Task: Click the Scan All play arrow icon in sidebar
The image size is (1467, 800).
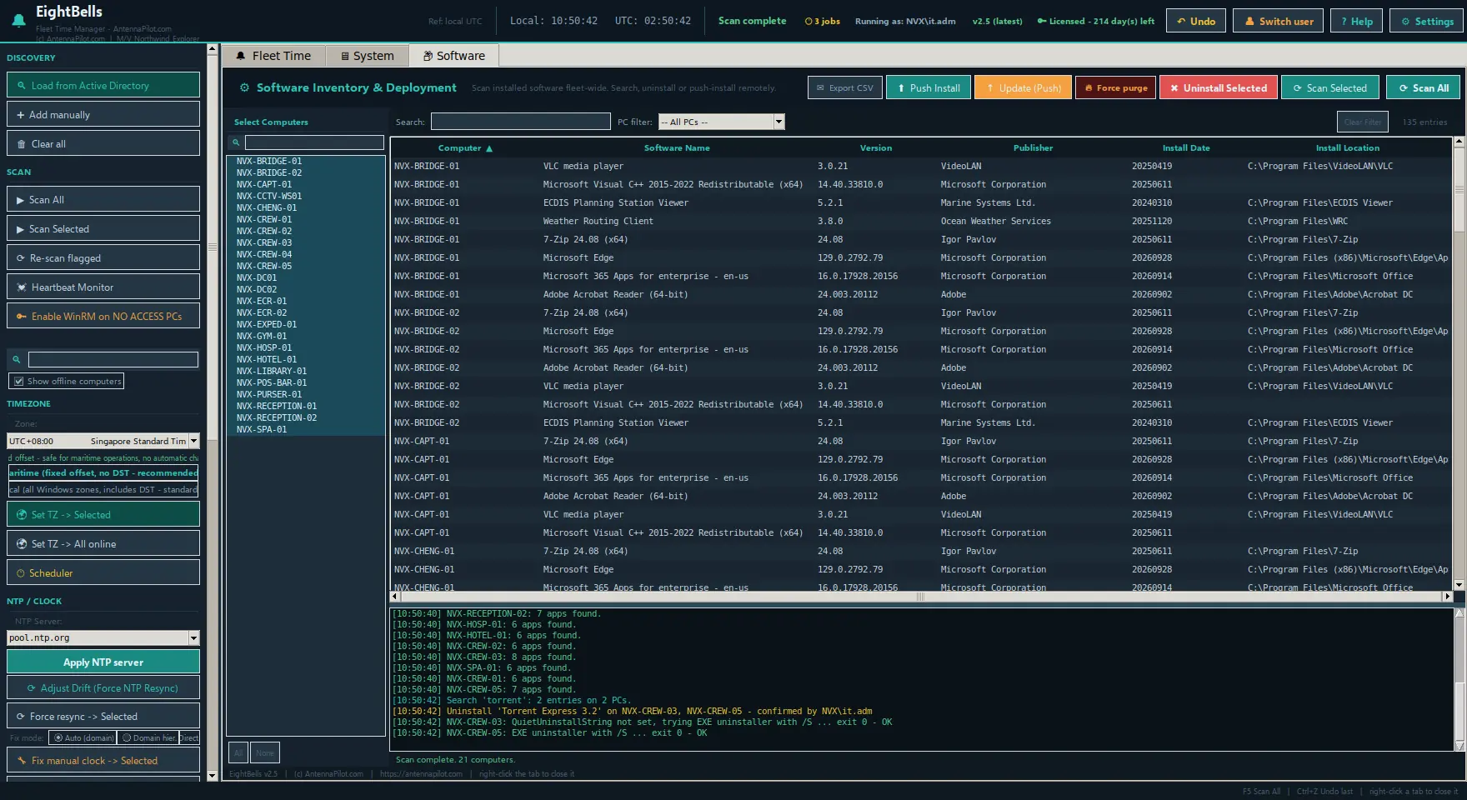Action: click(20, 200)
